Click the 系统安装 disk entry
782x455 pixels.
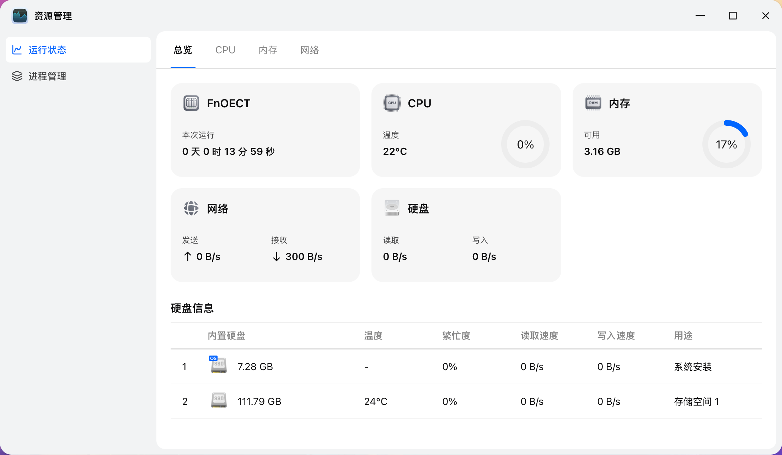pyautogui.click(x=692, y=367)
